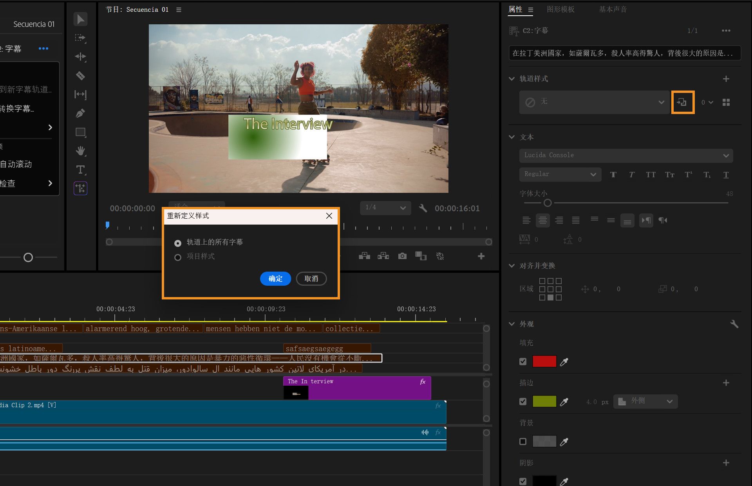
Task: Open program monitor wrench settings
Action: [x=423, y=208]
